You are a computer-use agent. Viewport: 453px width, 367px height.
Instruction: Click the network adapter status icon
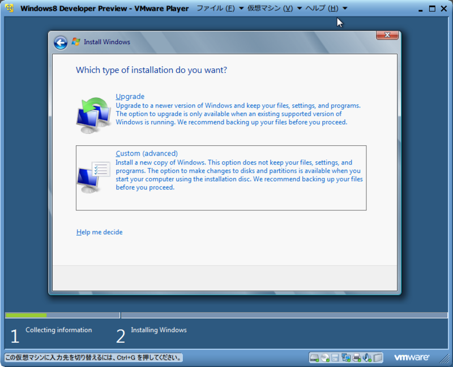346,358
